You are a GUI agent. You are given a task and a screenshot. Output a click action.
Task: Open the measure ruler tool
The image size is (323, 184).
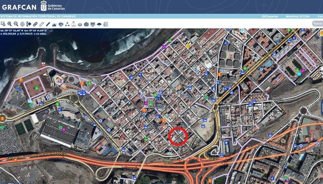48,24
